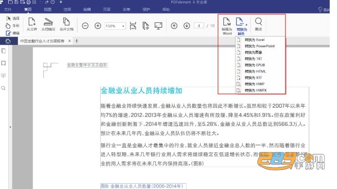The width and height of the screenshot is (337, 189).
Task: Click the open file quick-access icon
Action: 10,2
